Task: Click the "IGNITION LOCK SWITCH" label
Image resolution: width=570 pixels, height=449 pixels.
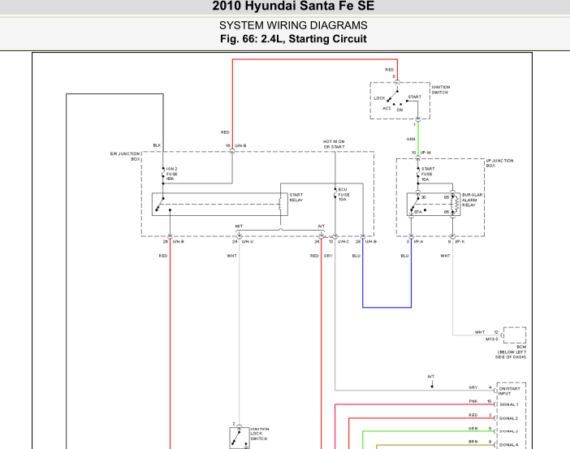Action: click(x=260, y=434)
